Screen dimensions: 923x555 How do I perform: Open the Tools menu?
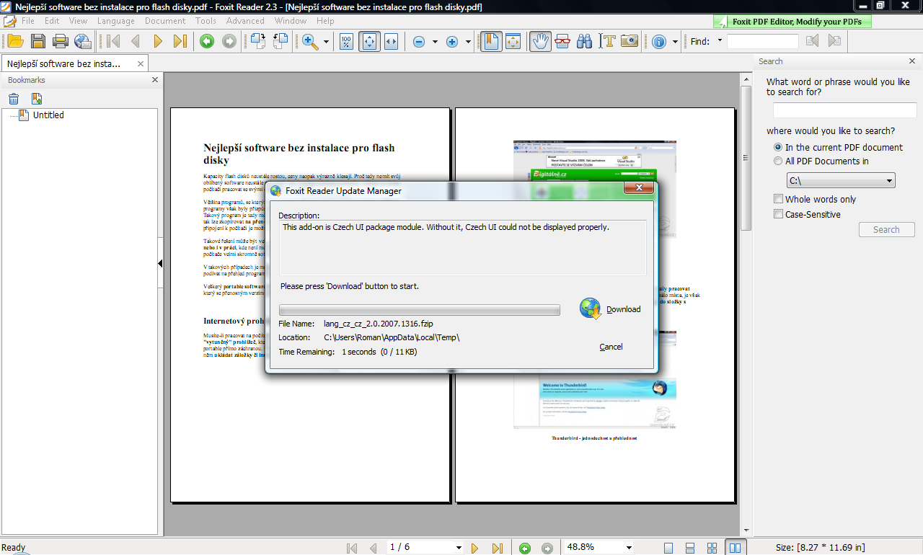[x=206, y=21]
